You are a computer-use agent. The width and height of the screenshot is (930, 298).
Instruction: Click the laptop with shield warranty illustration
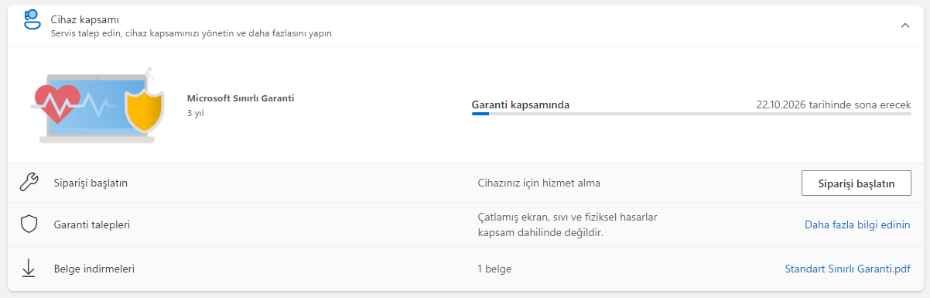(99, 106)
